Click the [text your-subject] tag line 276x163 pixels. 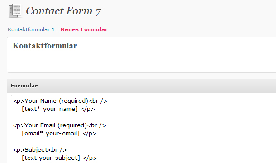(59, 158)
